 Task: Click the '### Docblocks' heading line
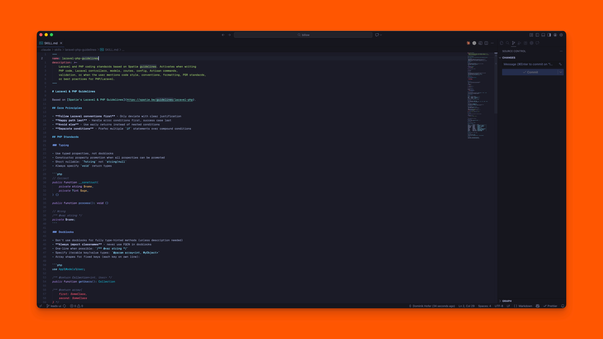(63, 232)
